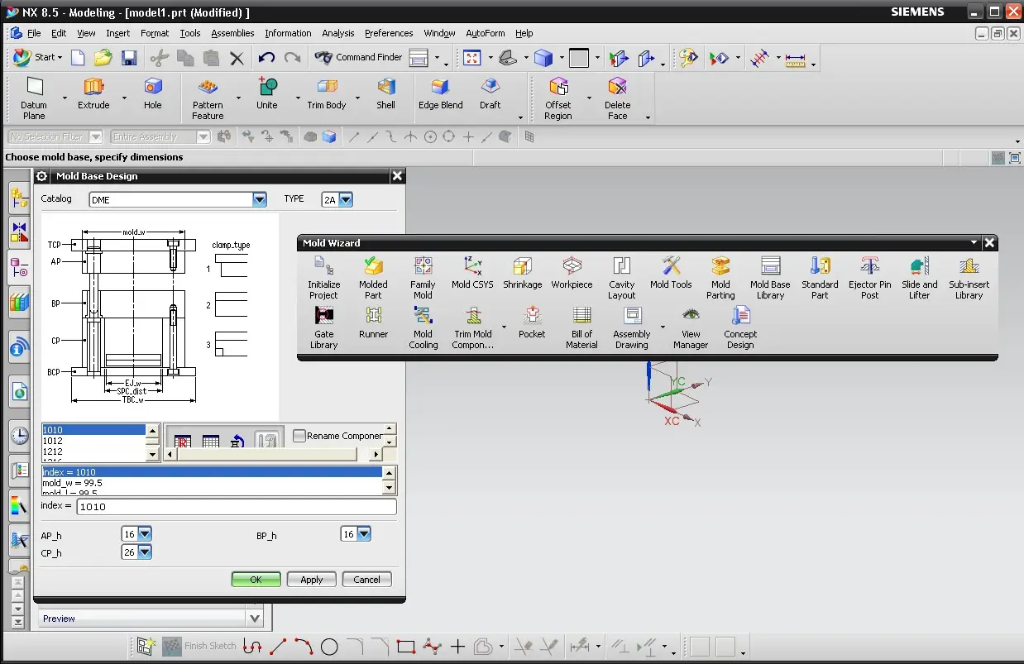The height and width of the screenshot is (664, 1024).
Task: Save the part with the floppy icon
Action: (129, 58)
